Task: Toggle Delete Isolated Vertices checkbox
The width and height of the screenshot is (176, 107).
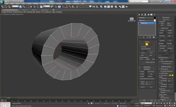Action: [159, 61]
